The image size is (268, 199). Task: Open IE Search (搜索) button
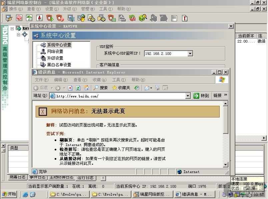[101, 88]
